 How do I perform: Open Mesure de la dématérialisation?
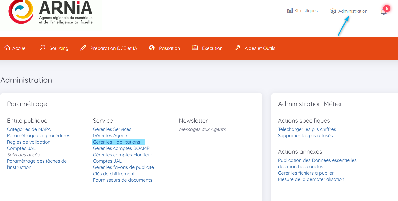click(x=311, y=179)
